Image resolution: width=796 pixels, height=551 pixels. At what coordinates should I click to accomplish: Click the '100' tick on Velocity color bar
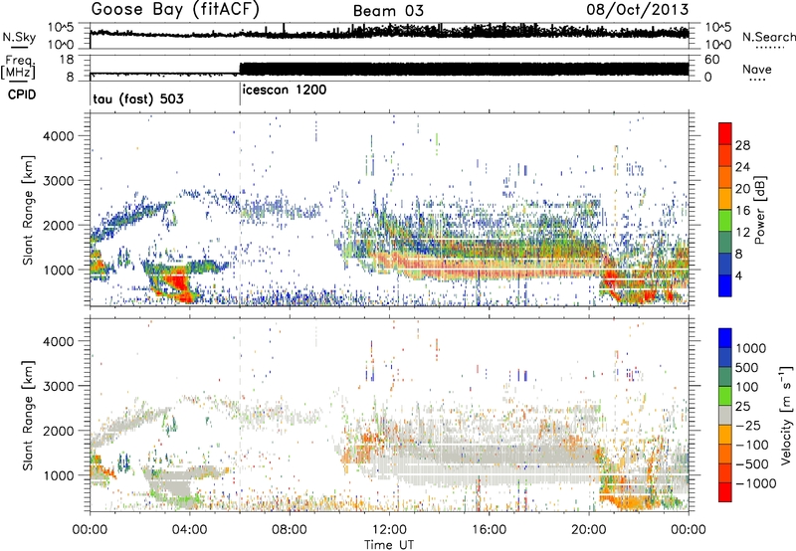pyautogui.click(x=747, y=387)
